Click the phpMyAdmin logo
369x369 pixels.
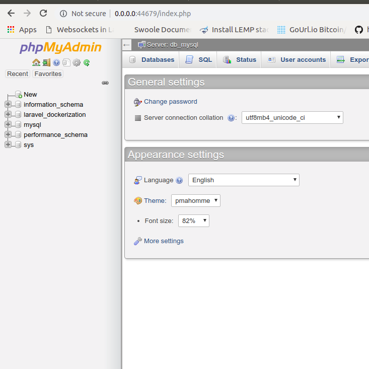[60, 47]
